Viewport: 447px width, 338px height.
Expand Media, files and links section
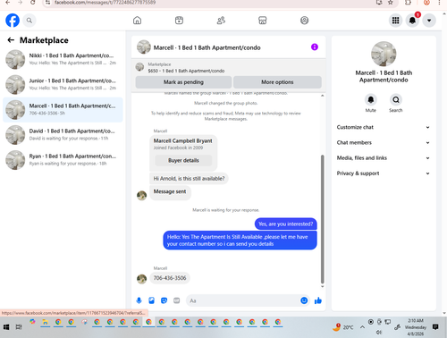[384, 158]
